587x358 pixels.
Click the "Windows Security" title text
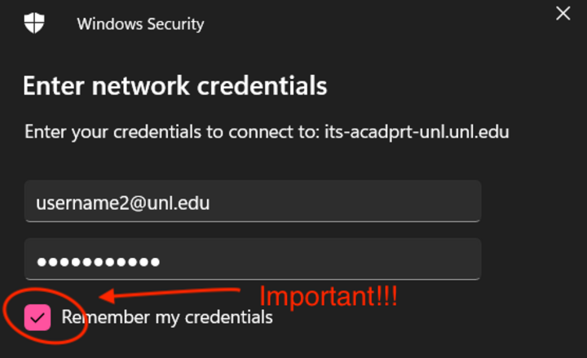(x=140, y=24)
